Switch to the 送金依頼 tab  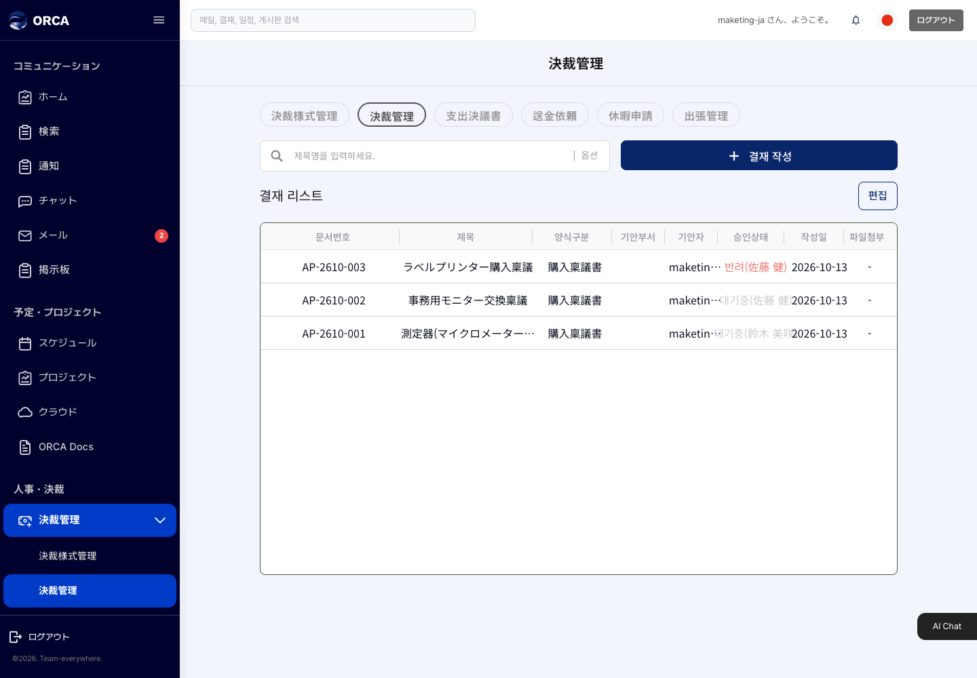(x=555, y=115)
